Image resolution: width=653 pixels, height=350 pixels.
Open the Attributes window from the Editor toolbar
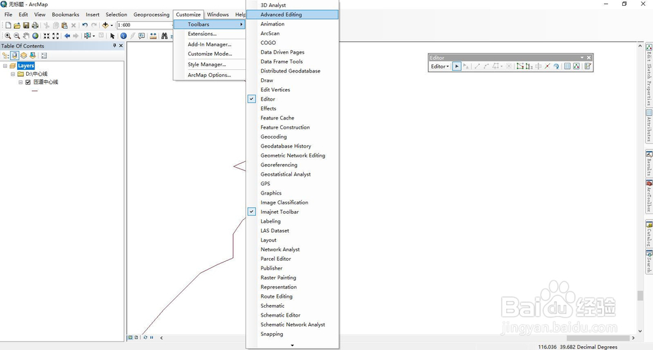tap(567, 66)
